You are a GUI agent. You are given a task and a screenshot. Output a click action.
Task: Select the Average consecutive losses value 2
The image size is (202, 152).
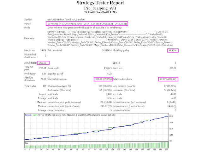coord(175,111)
